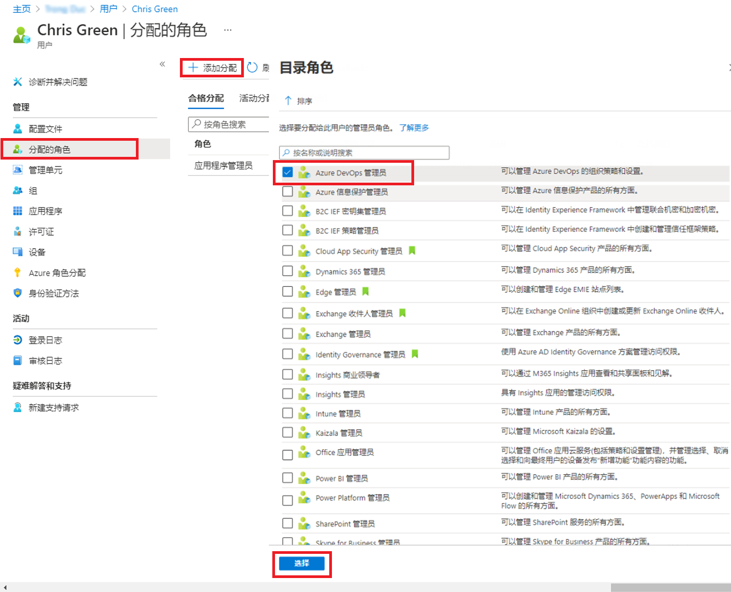This screenshot has height=592, width=731.
Task: Check the Azure 信息保护管理员 checkbox
Action: [x=287, y=191]
